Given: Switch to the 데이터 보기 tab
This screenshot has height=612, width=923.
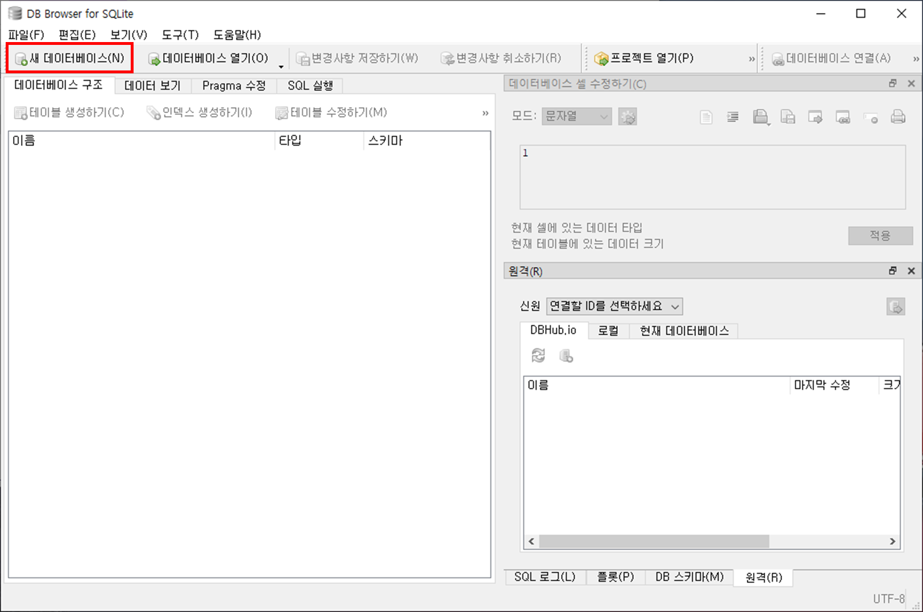Looking at the screenshot, I should (x=152, y=85).
